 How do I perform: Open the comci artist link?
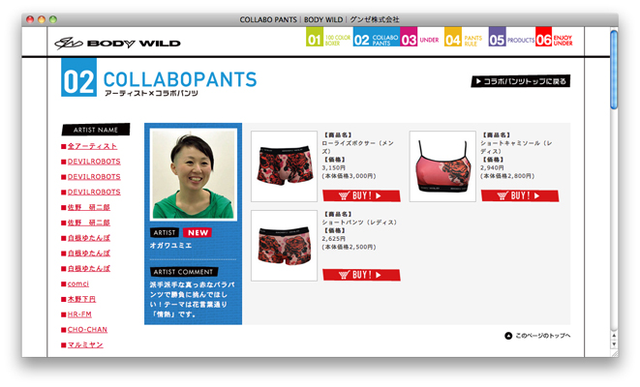coord(78,283)
